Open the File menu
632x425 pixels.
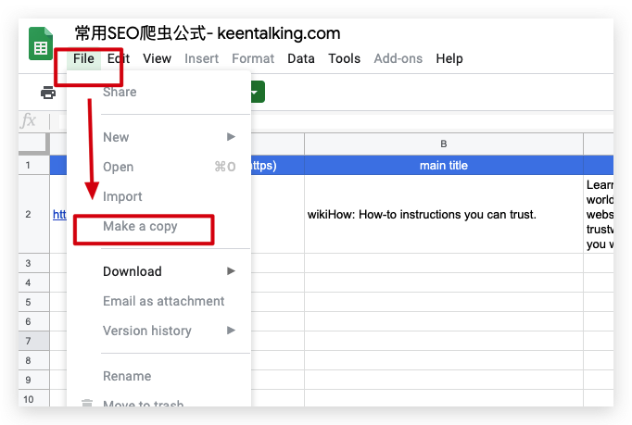(83, 58)
